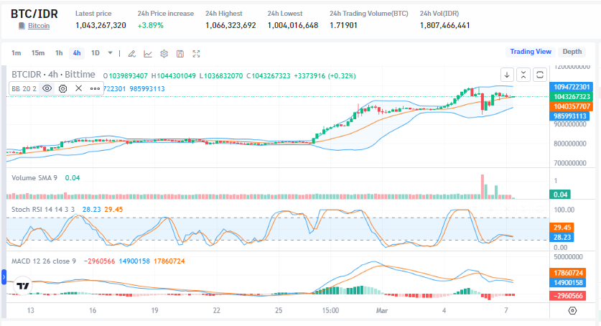Switch to the Trading View tab
The width and height of the screenshot is (601, 326).
pos(531,52)
